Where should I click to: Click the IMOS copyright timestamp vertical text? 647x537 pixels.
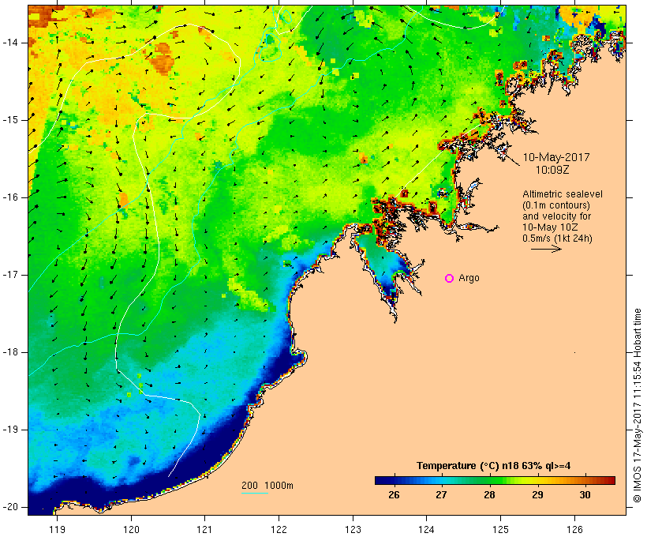point(638,405)
